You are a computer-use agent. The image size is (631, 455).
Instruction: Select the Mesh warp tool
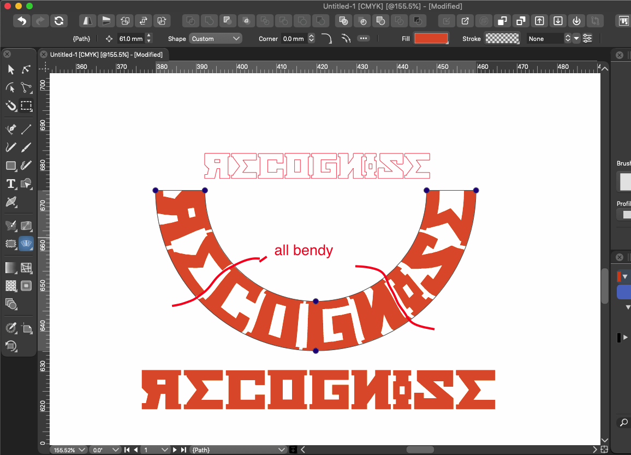point(26,268)
